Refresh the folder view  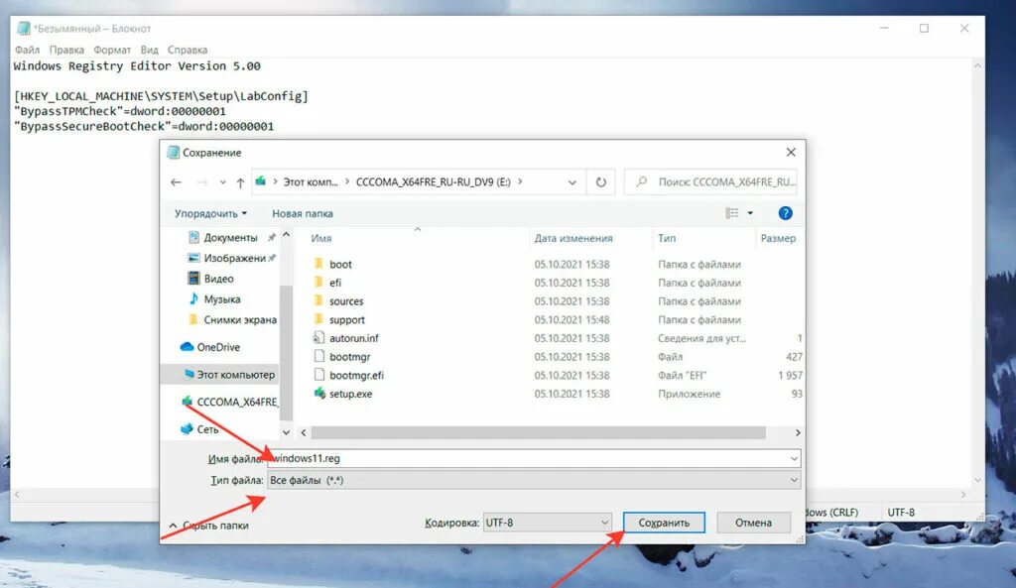click(600, 182)
